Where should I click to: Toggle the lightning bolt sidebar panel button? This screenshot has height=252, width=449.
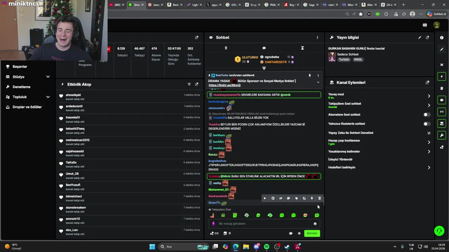tap(442, 77)
